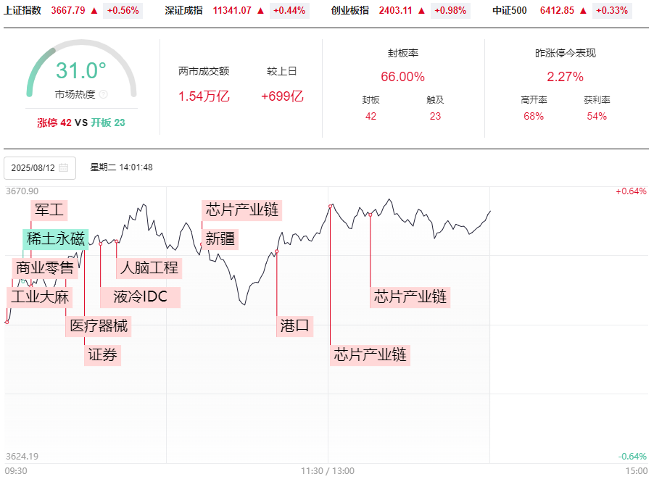Click the up arrow beside 创业板指 value

pos(421,11)
